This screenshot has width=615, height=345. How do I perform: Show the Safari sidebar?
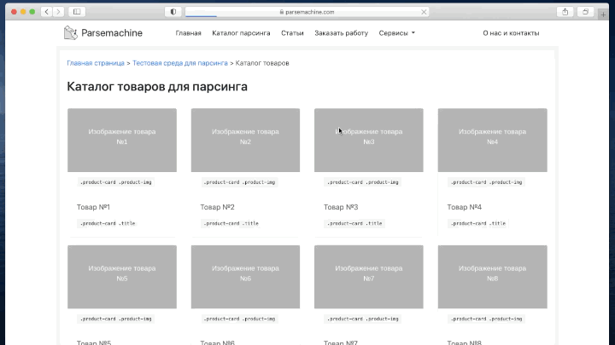(x=77, y=12)
